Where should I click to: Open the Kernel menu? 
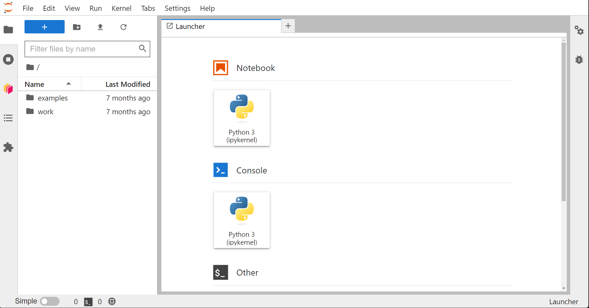tap(121, 8)
